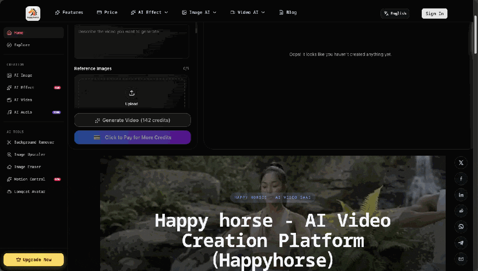The height and width of the screenshot is (271, 478).
Task: Share on Facebook
Action: [x=461, y=179]
